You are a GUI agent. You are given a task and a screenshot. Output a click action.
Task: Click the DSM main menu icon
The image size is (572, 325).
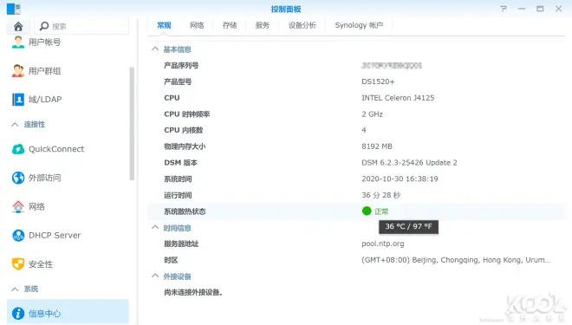tap(14, 9)
